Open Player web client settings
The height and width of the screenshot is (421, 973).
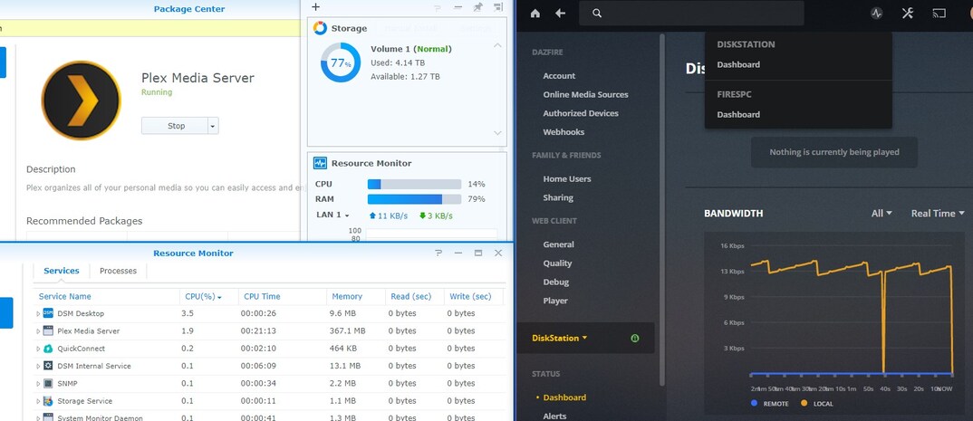click(x=554, y=300)
